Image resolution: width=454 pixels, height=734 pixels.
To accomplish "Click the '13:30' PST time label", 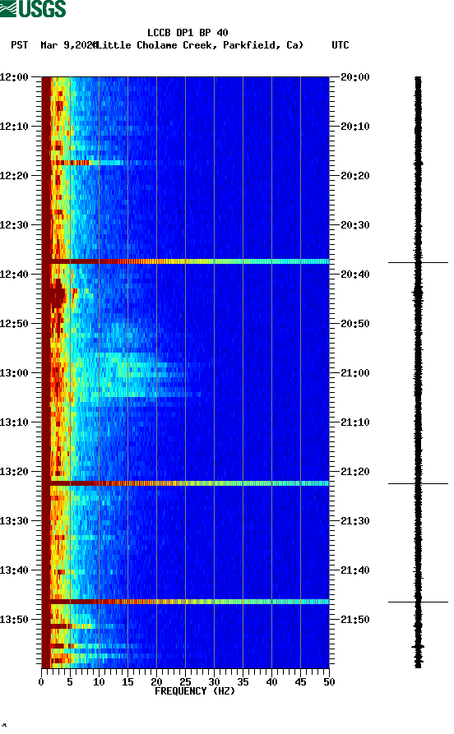I will (x=14, y=521).
